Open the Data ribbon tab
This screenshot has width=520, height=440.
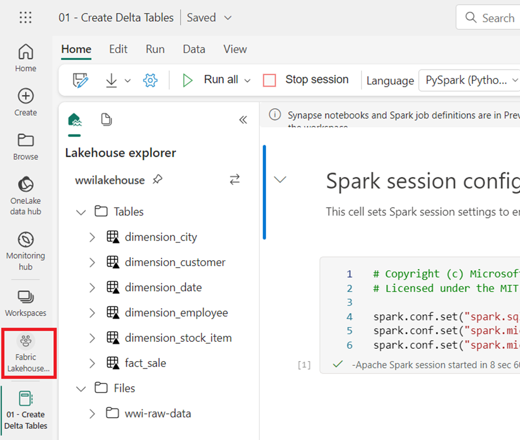coord(194,50)
